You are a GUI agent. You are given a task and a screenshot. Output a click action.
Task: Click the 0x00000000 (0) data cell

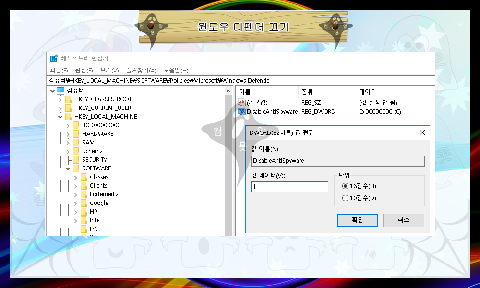coord(380,112)
